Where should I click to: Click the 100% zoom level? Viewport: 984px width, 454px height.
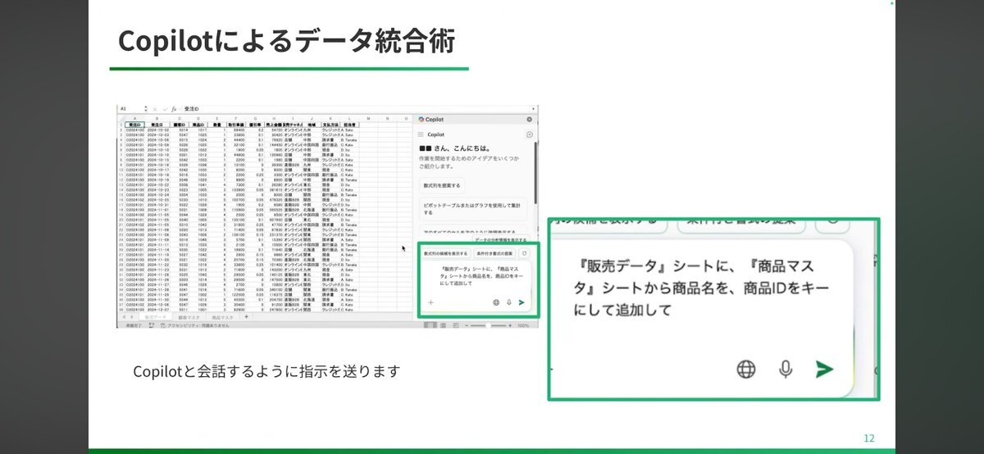click(522, 325)
